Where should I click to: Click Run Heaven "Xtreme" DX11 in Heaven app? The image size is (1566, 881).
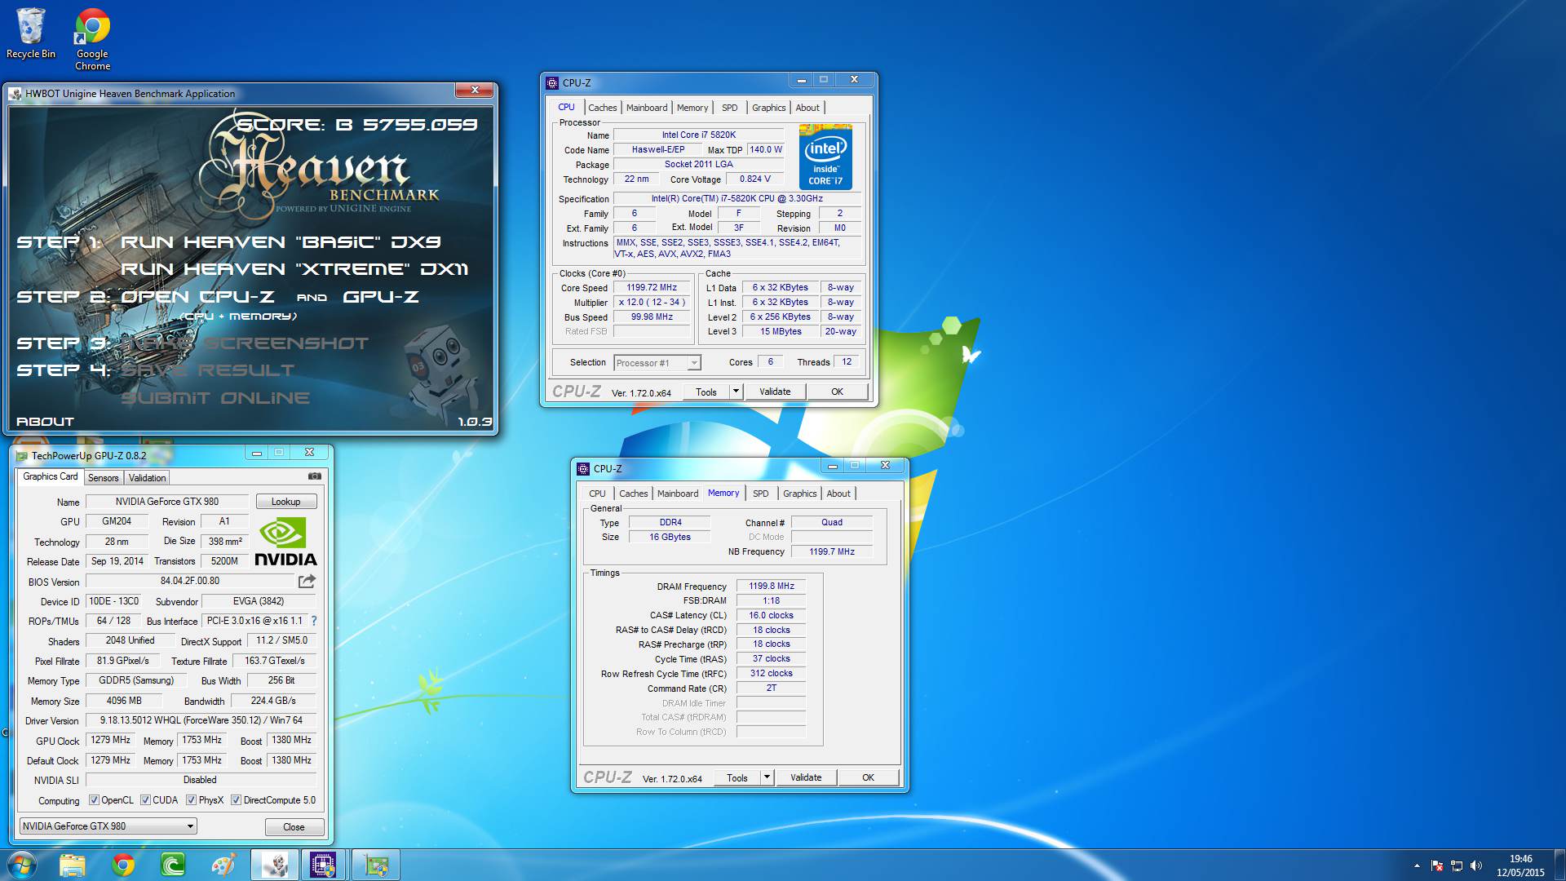(x=294, y=269)
